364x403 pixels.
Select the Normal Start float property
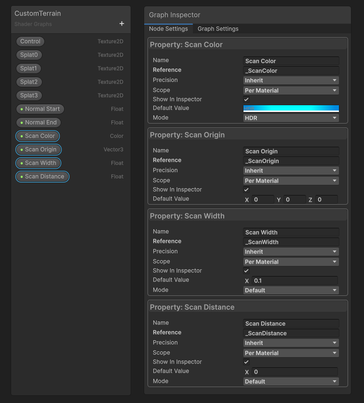[x=40, y=109]
